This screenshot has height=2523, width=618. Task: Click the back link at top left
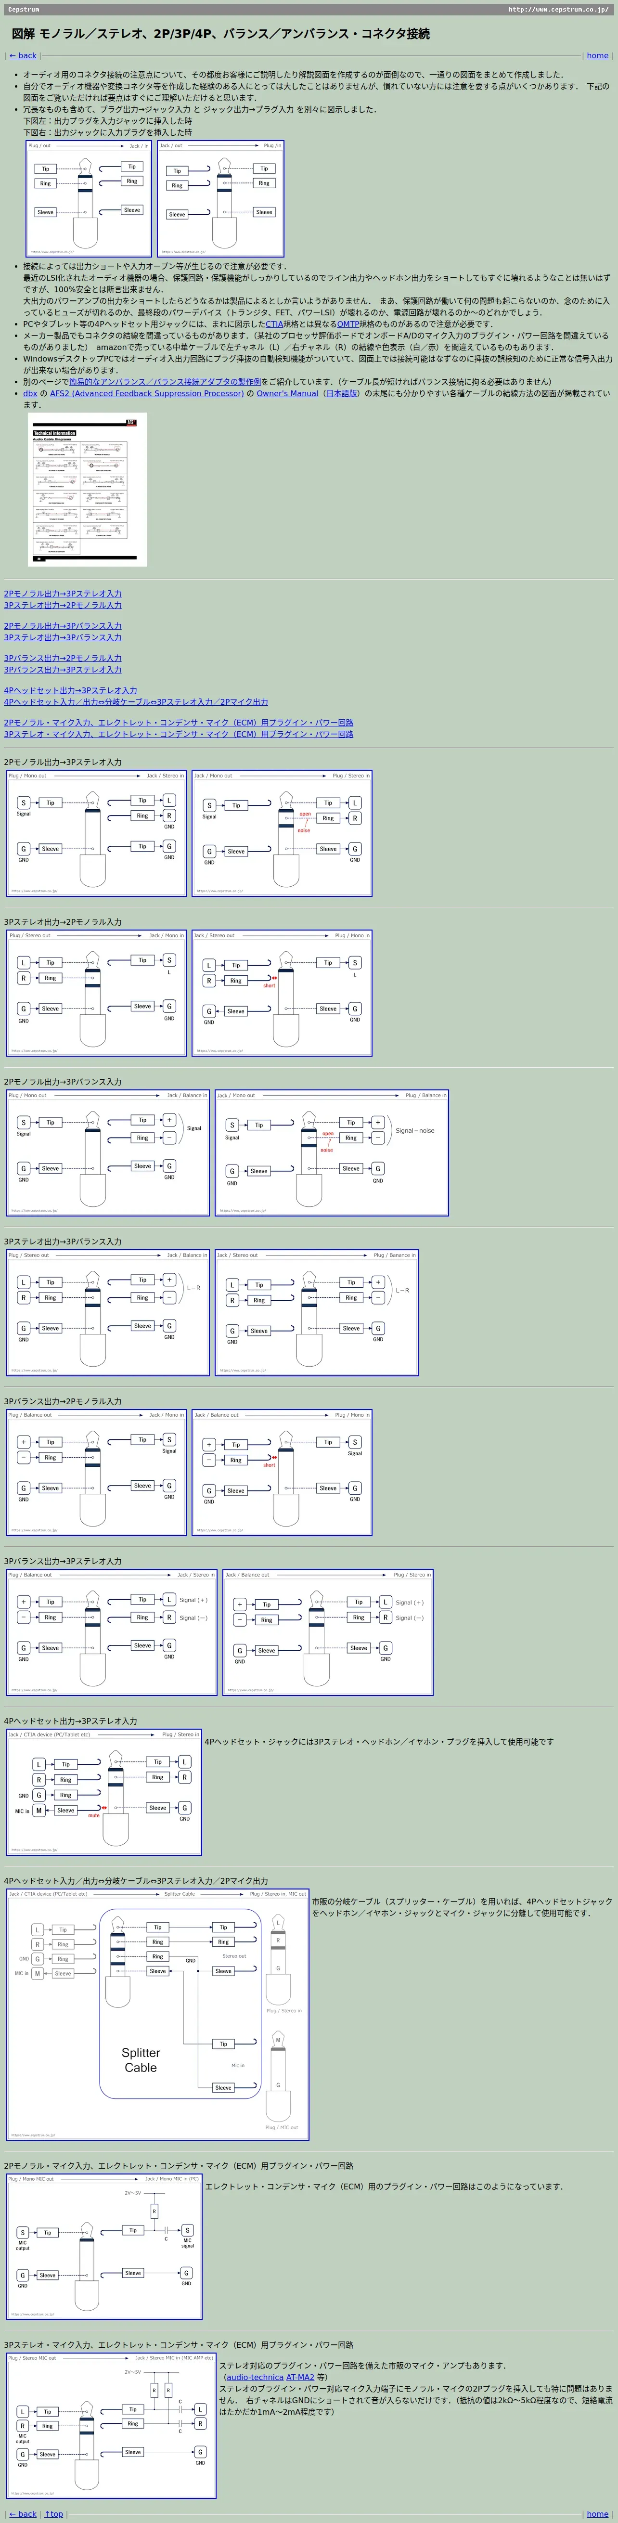pyautogui.click(x=23, y=56)
